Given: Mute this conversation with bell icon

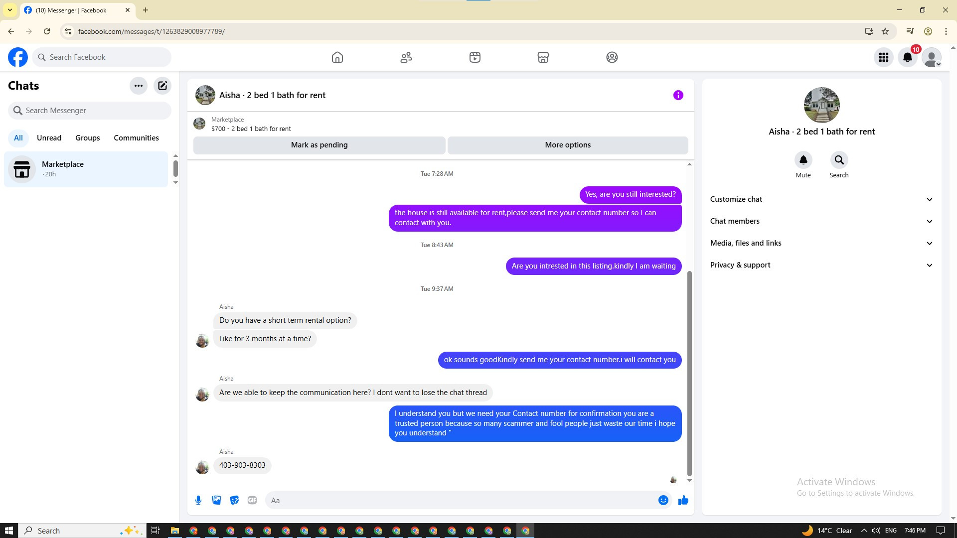Looking at the screenshot, I should click(803, 160).
